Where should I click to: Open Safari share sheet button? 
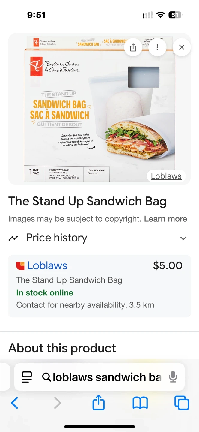(x=99, y=402)
